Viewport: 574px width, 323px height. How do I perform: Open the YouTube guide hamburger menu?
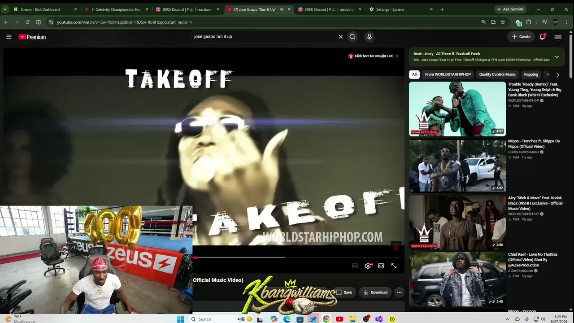(9, 37)
